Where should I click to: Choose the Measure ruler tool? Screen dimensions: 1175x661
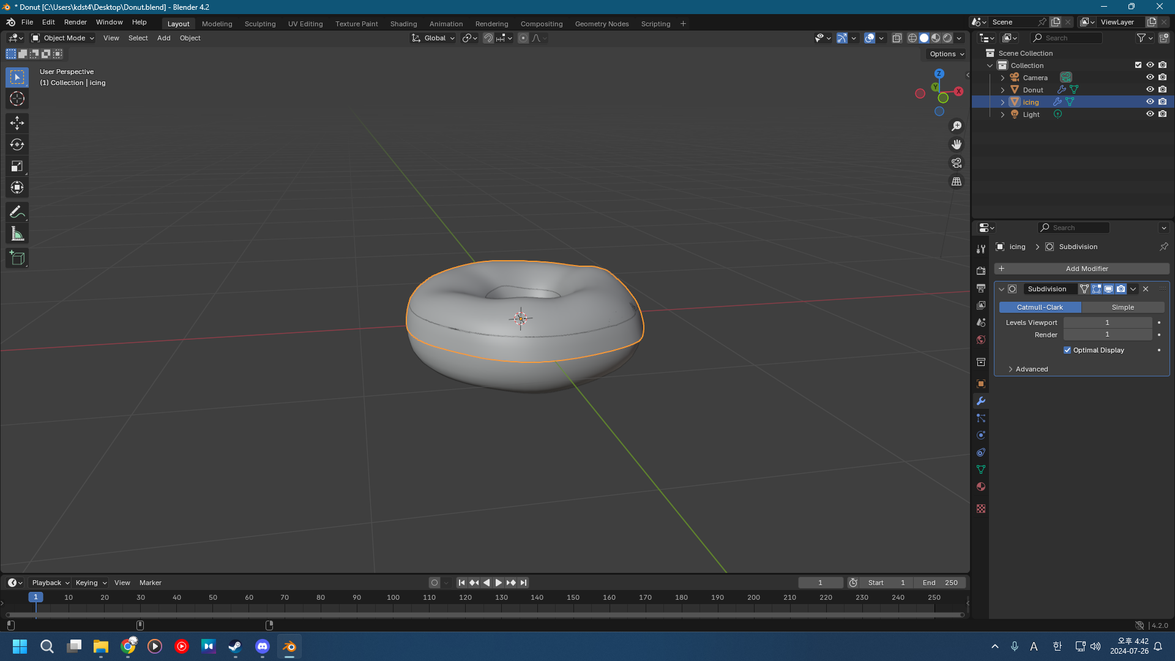point(17,234)
